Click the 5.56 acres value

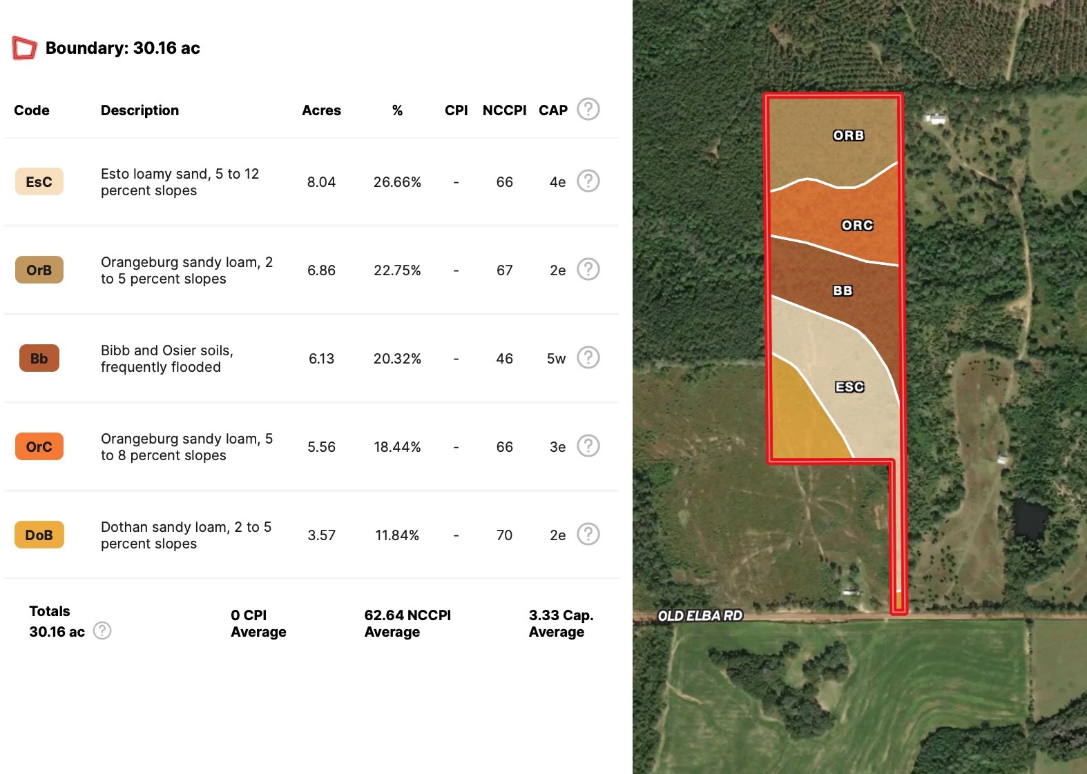321,447
